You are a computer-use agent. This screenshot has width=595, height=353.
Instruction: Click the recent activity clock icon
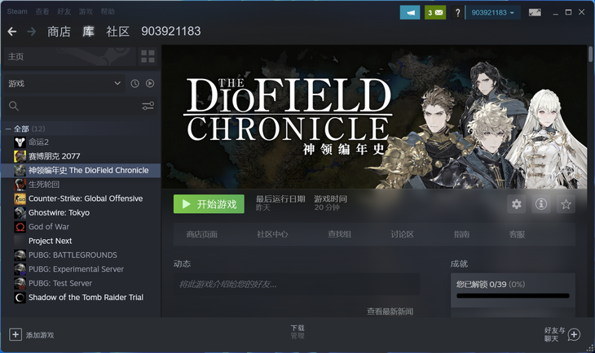click(x=134, y=83)
